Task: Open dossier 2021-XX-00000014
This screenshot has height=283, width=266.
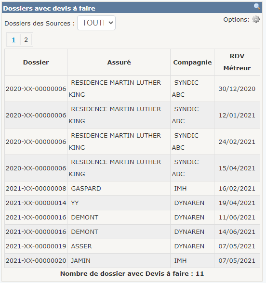Action: [x=36, y=203]
